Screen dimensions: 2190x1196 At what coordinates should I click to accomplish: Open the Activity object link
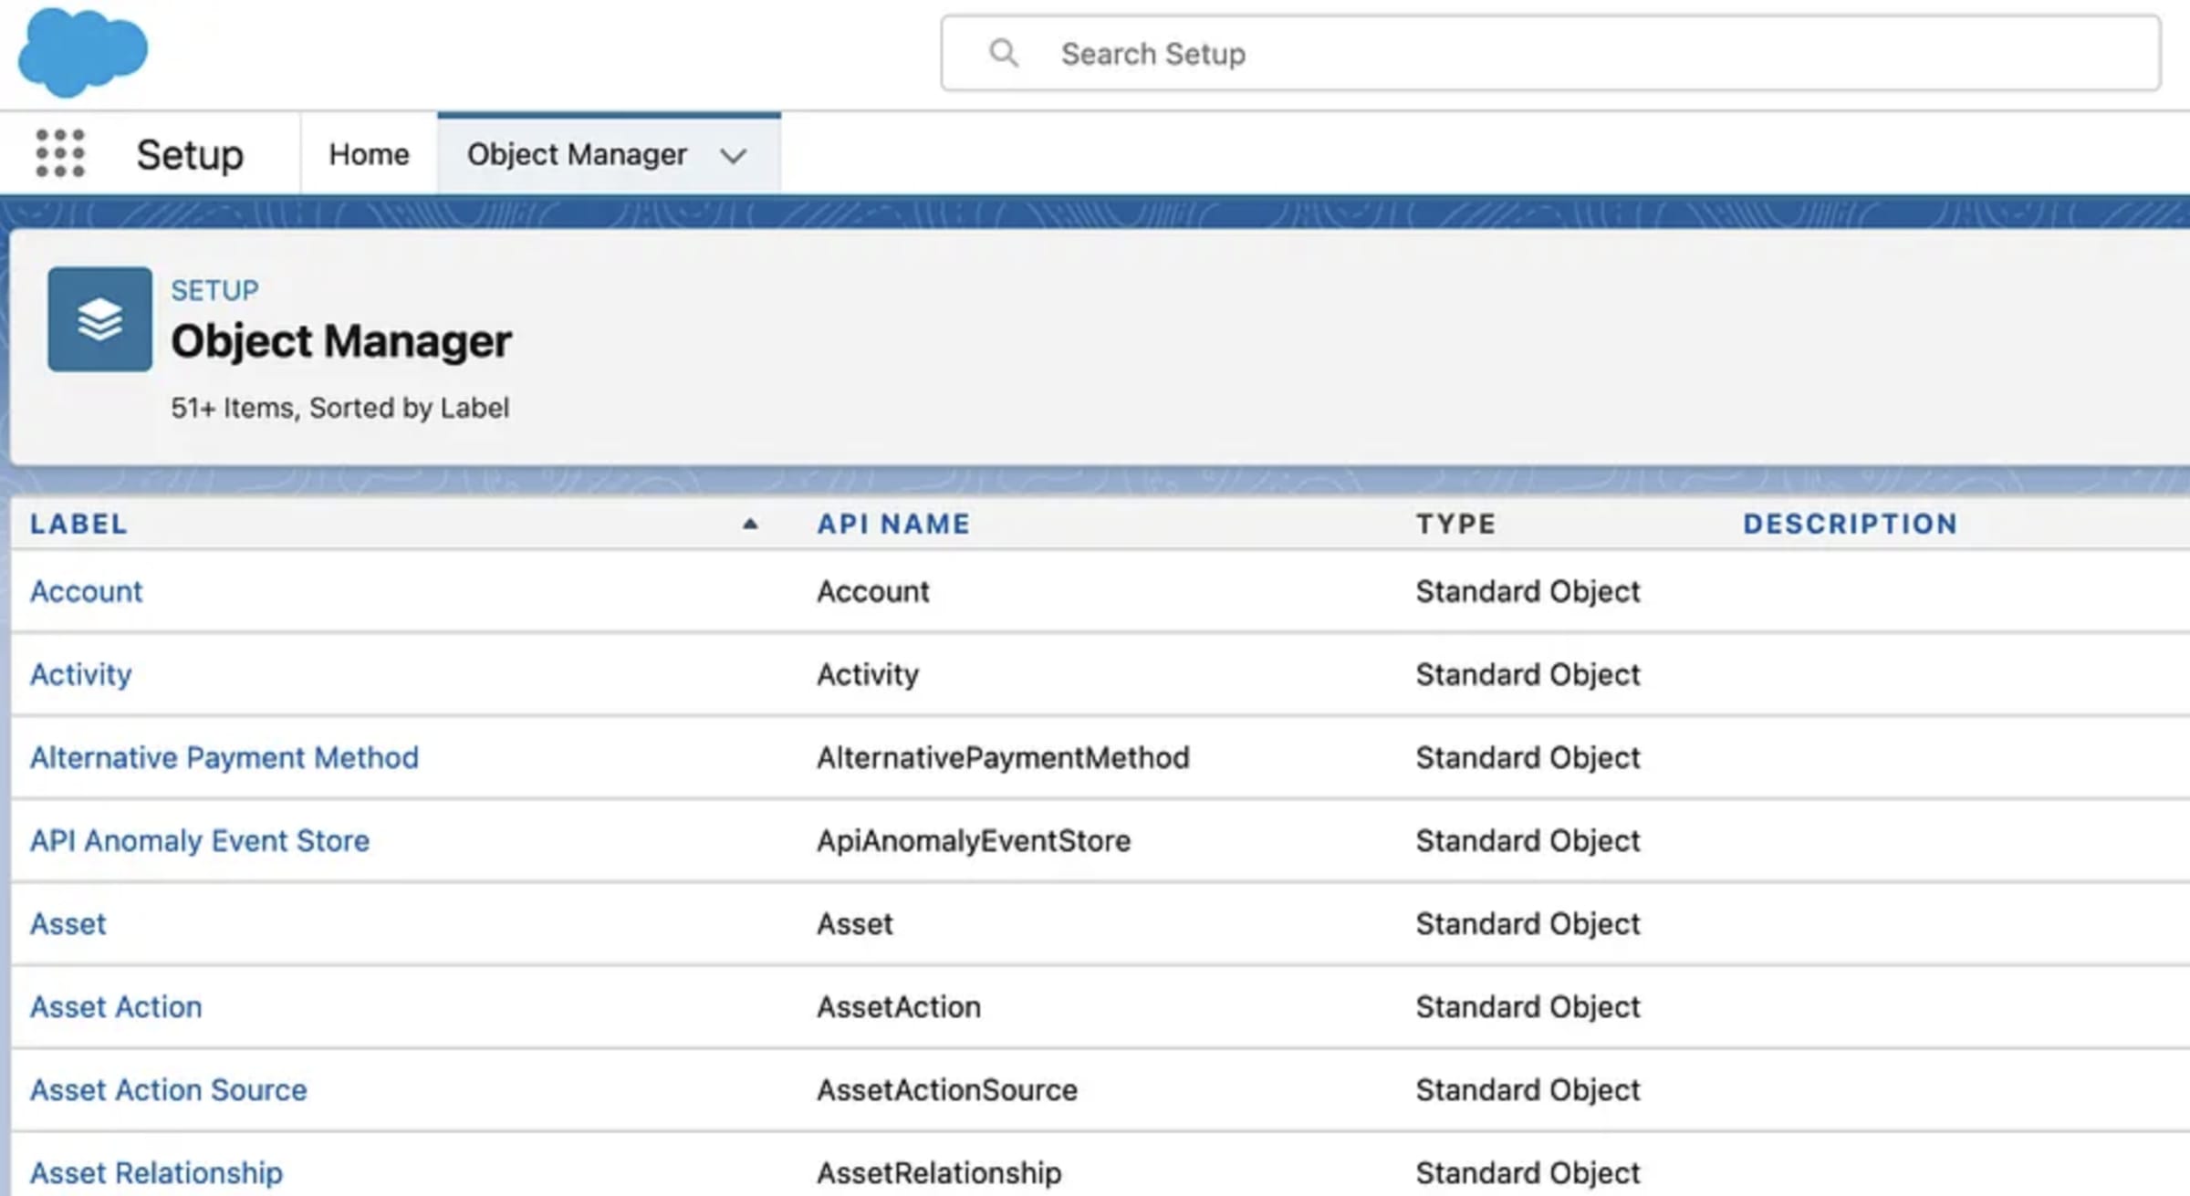[81, 674]
